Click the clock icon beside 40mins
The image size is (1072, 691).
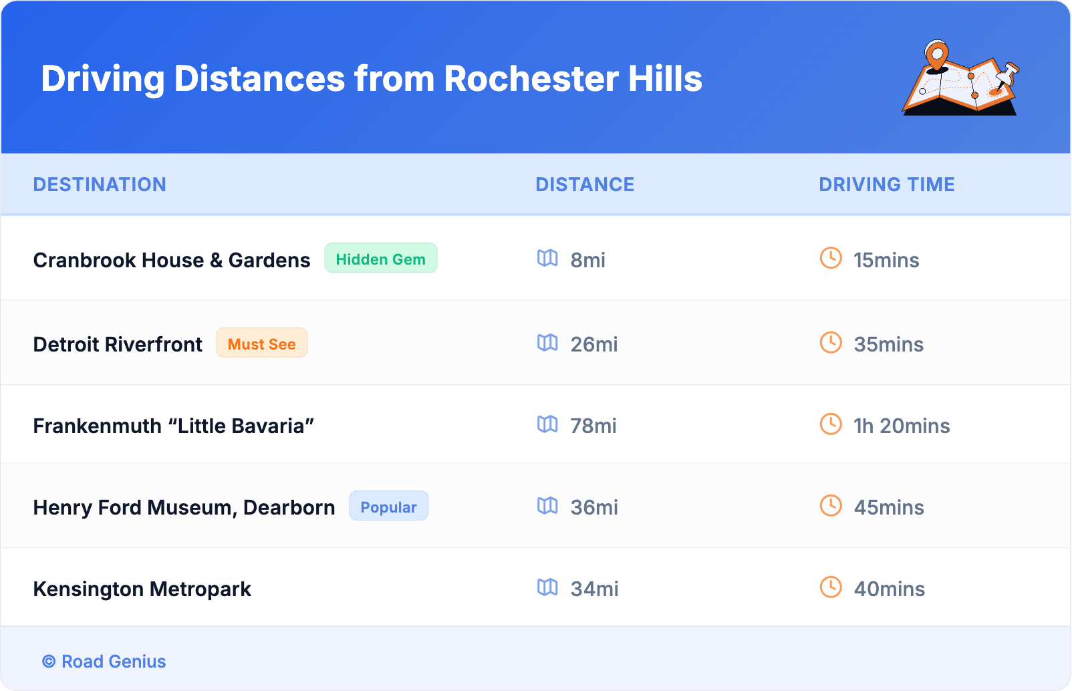click(x=831, y=587)
